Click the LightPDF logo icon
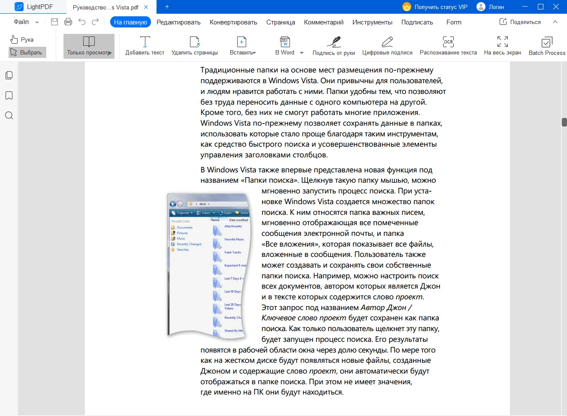567x416 pixels. pyautogui.click(x=19, y=7)
